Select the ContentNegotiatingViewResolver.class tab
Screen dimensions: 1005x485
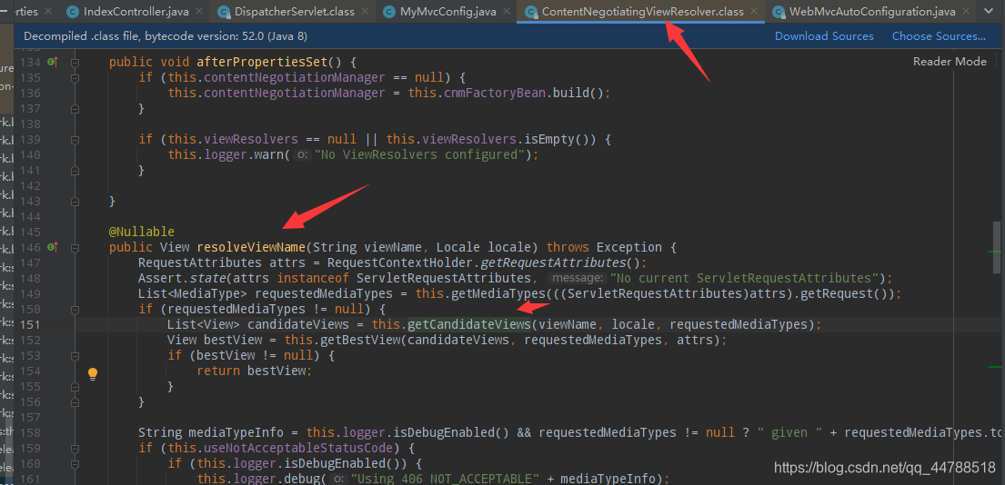click(x=642, y=12)
